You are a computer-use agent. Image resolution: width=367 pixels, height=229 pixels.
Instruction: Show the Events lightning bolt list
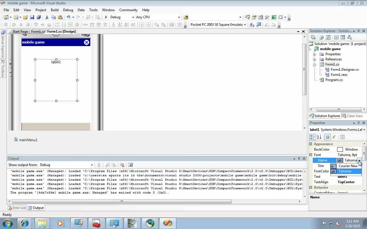334,137
